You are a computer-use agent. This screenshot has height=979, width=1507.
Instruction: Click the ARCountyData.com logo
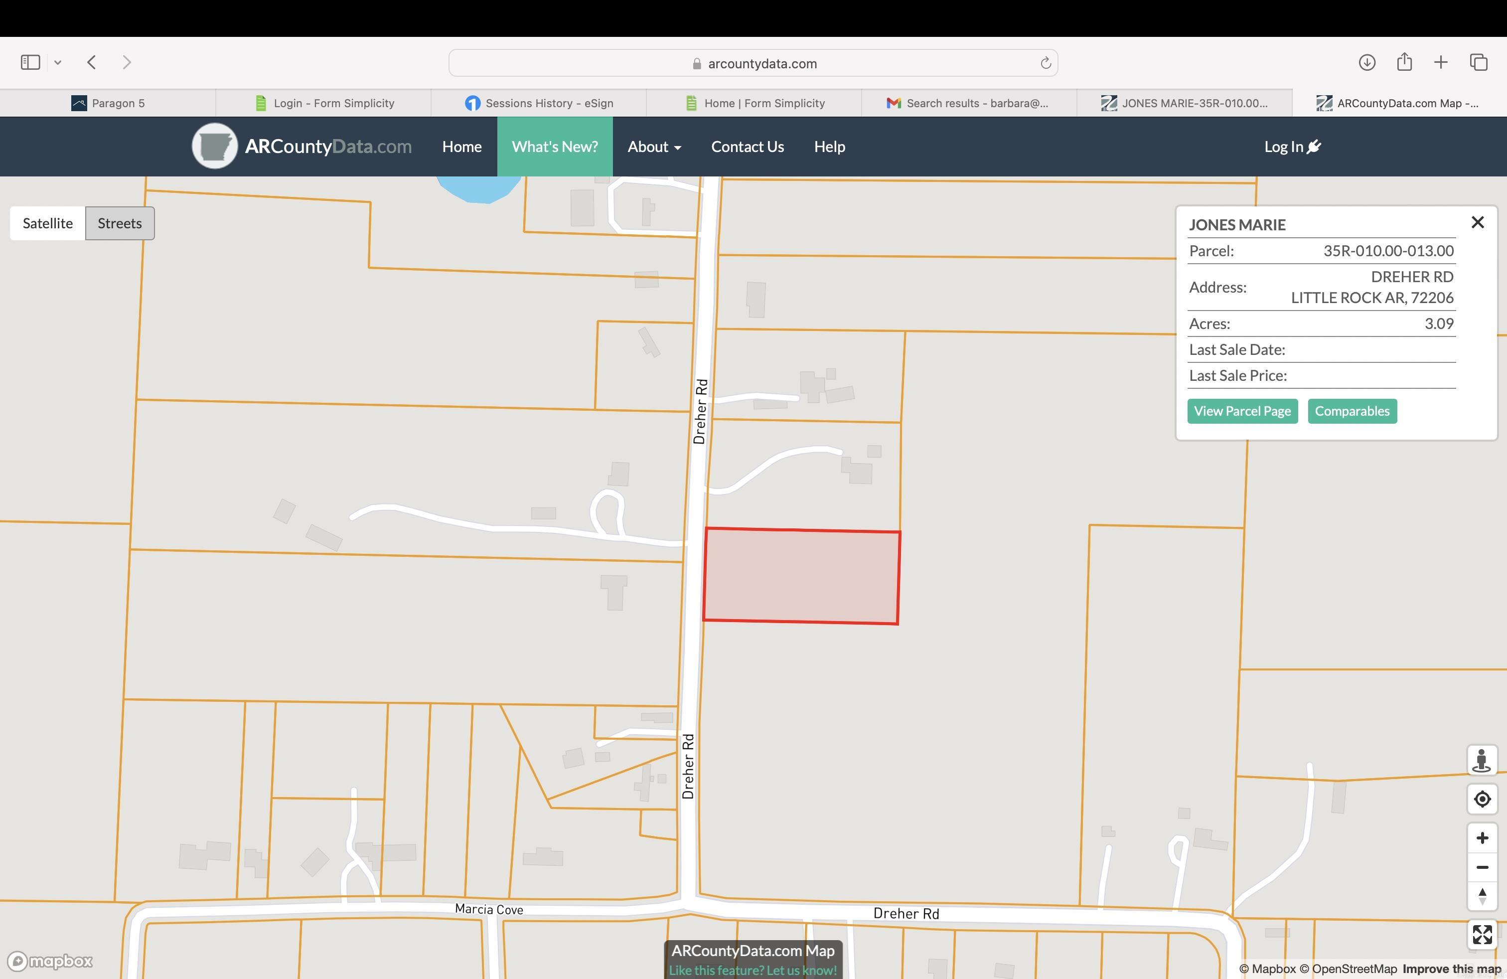[301, 146]
